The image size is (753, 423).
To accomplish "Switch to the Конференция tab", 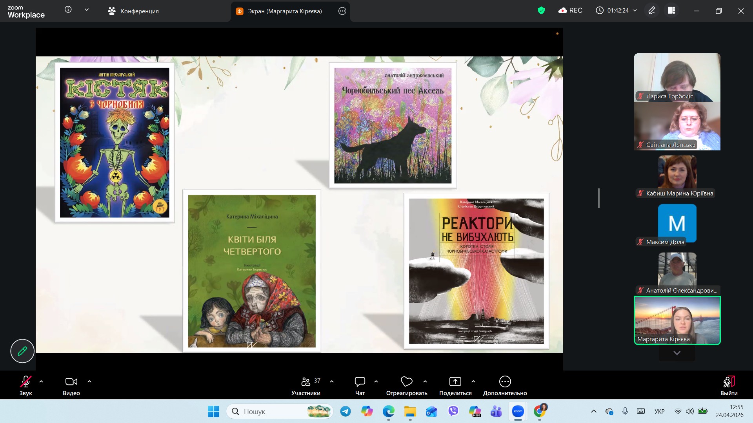I will tap(133, 11).
